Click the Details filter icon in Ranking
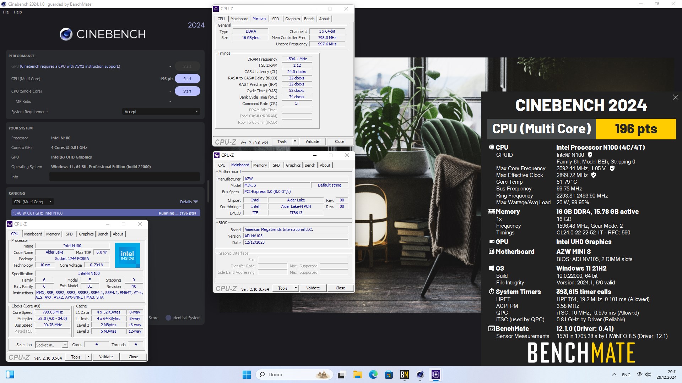The image size is (682, 383). pyautogui.click(x=196, y=201)
